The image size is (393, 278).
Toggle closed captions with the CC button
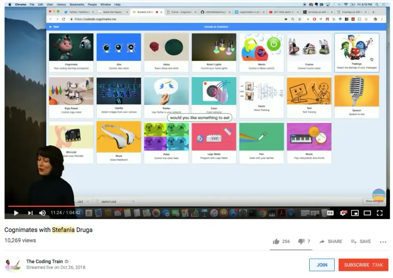pyautogui.click(x=331, y=213)
